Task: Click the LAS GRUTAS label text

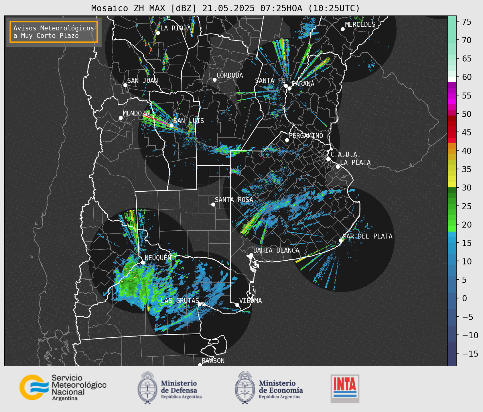Action: pos(180,300)
